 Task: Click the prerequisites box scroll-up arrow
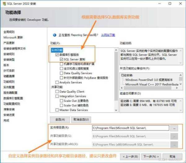point(180,75)
